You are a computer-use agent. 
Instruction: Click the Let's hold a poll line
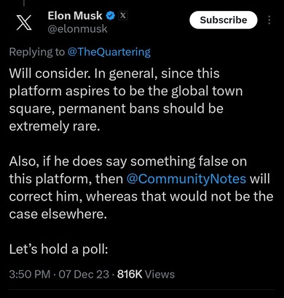tap(58, 249)
